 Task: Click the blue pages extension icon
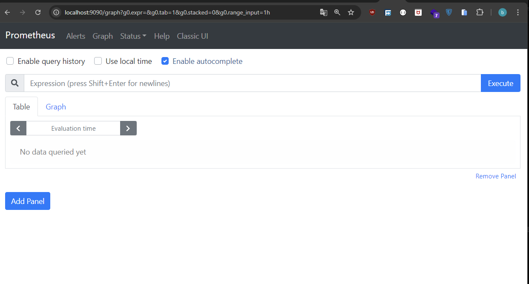[464, 12]
